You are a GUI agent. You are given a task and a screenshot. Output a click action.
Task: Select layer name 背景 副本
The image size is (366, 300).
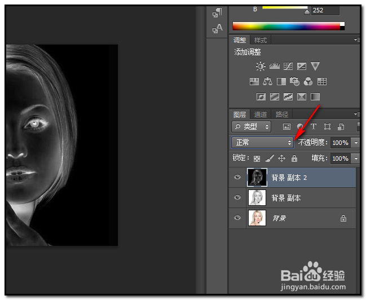[286, 198]
